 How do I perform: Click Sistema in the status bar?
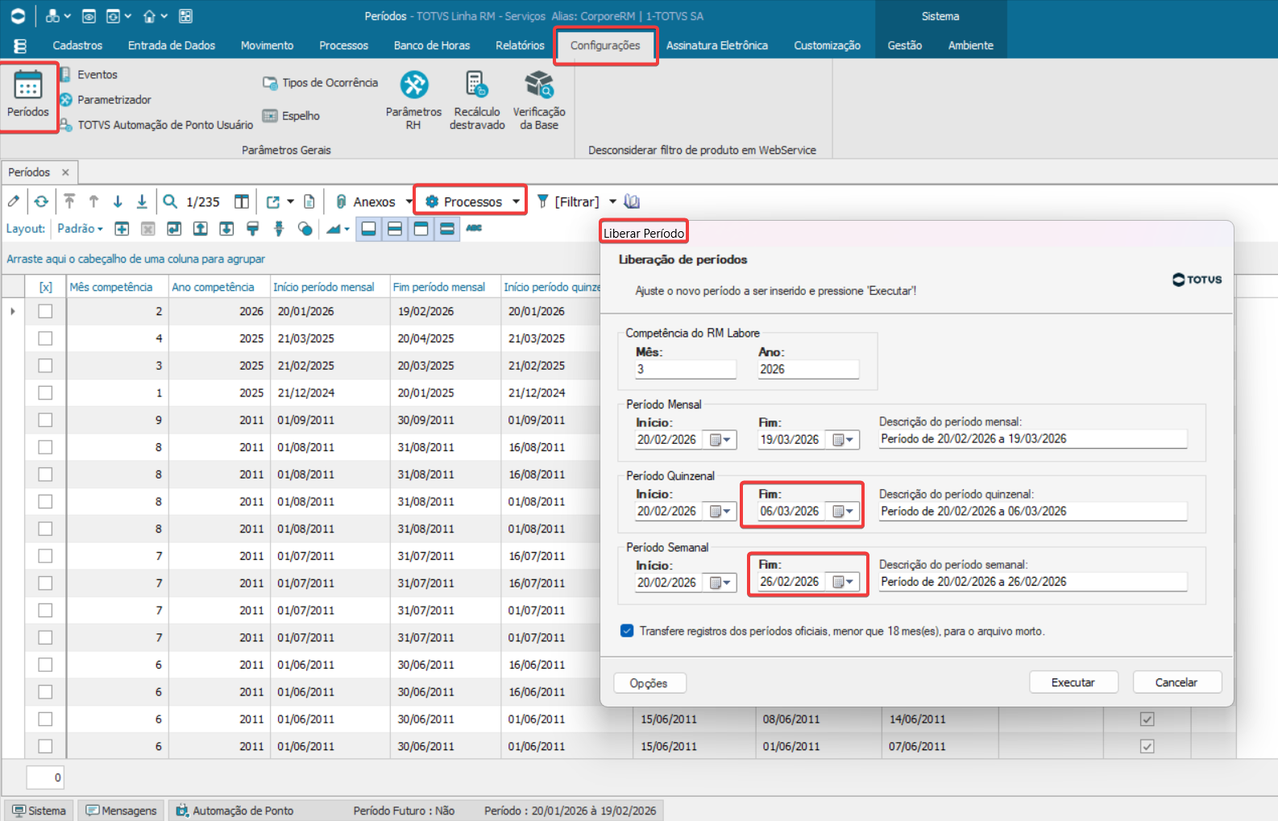pyautogui.click(x=39, y=811)
